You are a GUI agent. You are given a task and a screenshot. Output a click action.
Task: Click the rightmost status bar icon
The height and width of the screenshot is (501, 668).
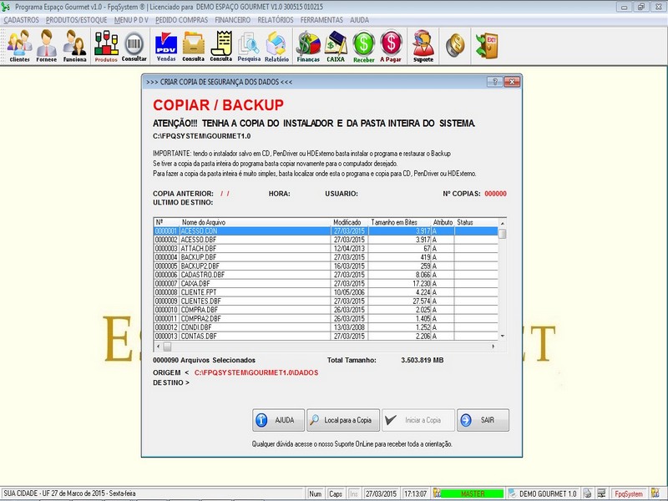[655, 493]
